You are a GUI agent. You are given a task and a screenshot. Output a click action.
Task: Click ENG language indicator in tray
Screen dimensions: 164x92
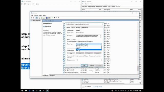(131, 90)
